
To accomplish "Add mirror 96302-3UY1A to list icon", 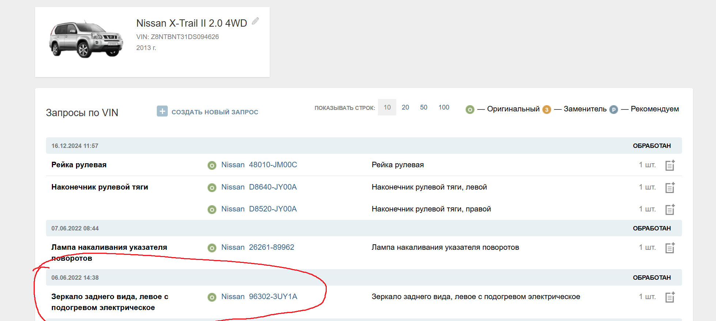I will click(x=670, y=297).
